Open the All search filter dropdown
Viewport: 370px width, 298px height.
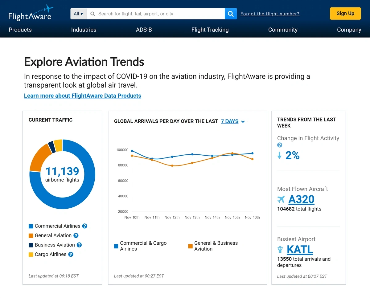(78, 14)
